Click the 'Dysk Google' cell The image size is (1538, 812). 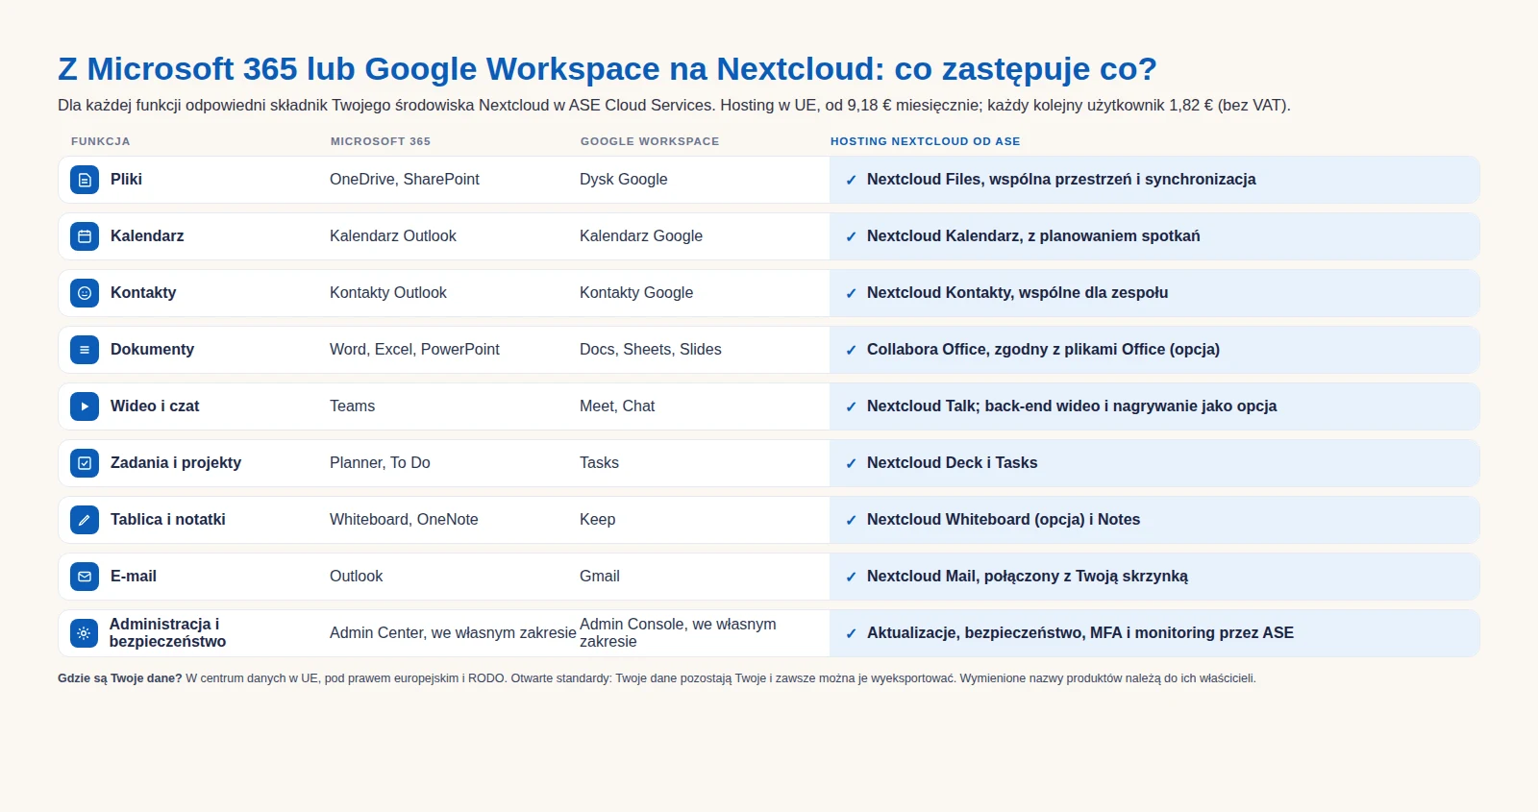tap(624, 180)
